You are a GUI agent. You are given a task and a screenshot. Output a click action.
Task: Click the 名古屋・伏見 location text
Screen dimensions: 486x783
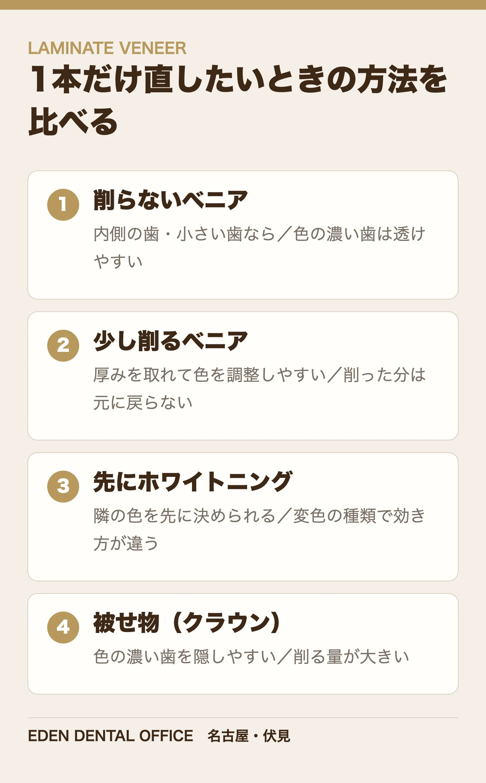point(249,736)
